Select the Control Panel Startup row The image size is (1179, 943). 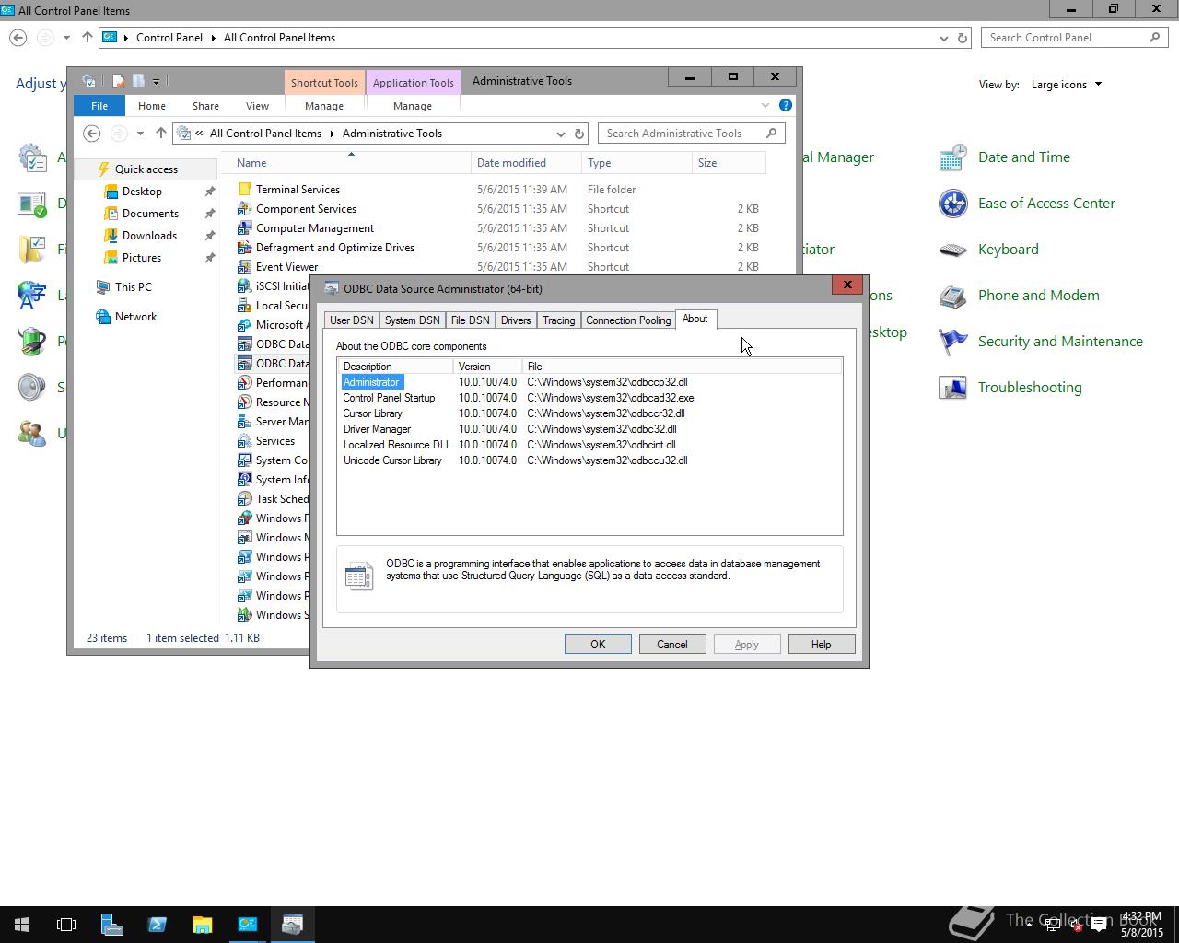589,398
